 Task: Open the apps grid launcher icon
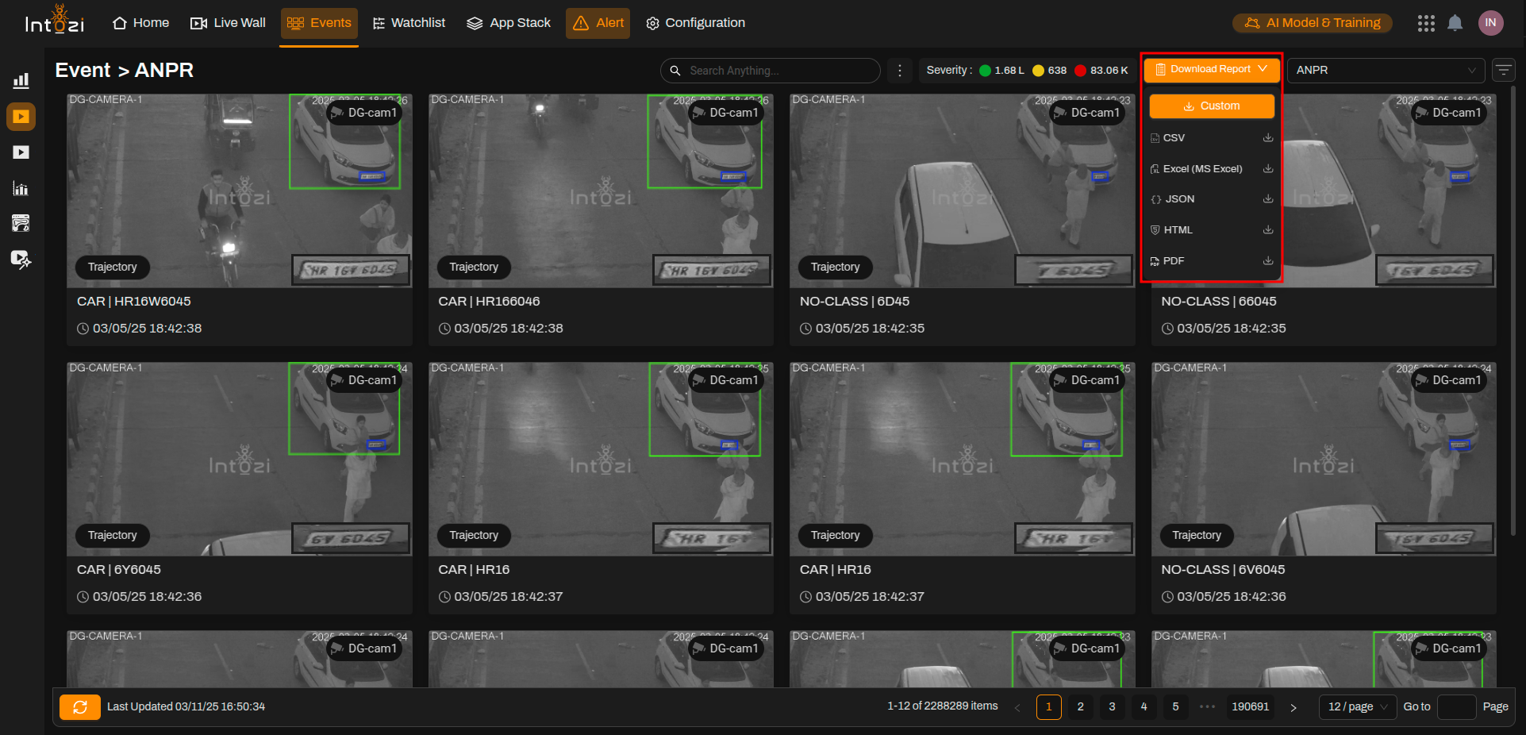[x=1426, y=23]
